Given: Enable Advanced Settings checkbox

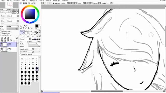Looking at the screenshot, I should 20,55.
